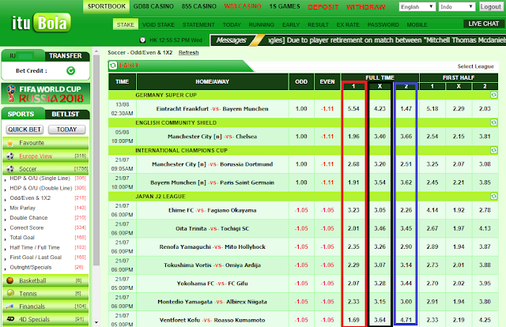
Task: Click the Soccer category ball icon
Action: point(10,169)
